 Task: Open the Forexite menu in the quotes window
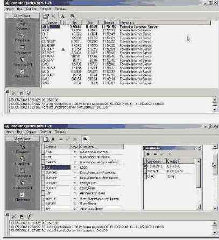[46, 9]
